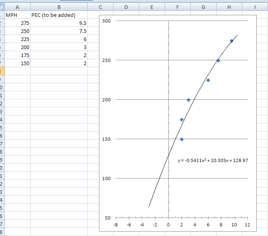The image size is (268, 236).
Task: Select column E header
Action: [x=152, y=7]
